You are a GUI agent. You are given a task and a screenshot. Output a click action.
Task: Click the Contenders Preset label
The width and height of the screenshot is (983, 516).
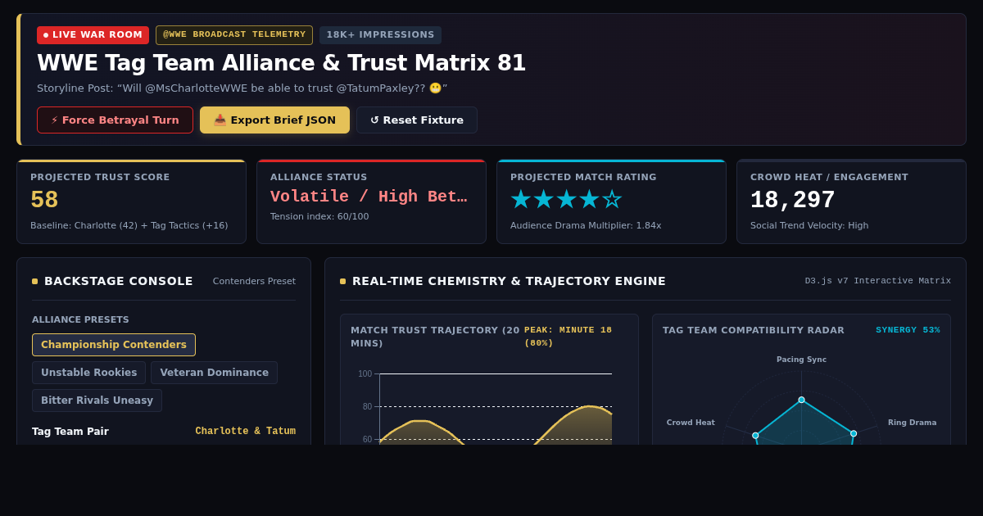[254, 281]
